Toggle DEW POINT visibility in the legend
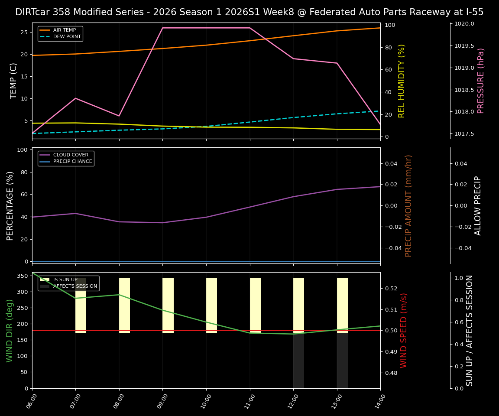The width and height of the screenshot is (499, 416). tap(66, 36)
